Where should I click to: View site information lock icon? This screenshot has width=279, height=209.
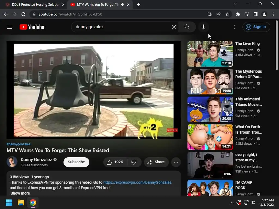34,14
